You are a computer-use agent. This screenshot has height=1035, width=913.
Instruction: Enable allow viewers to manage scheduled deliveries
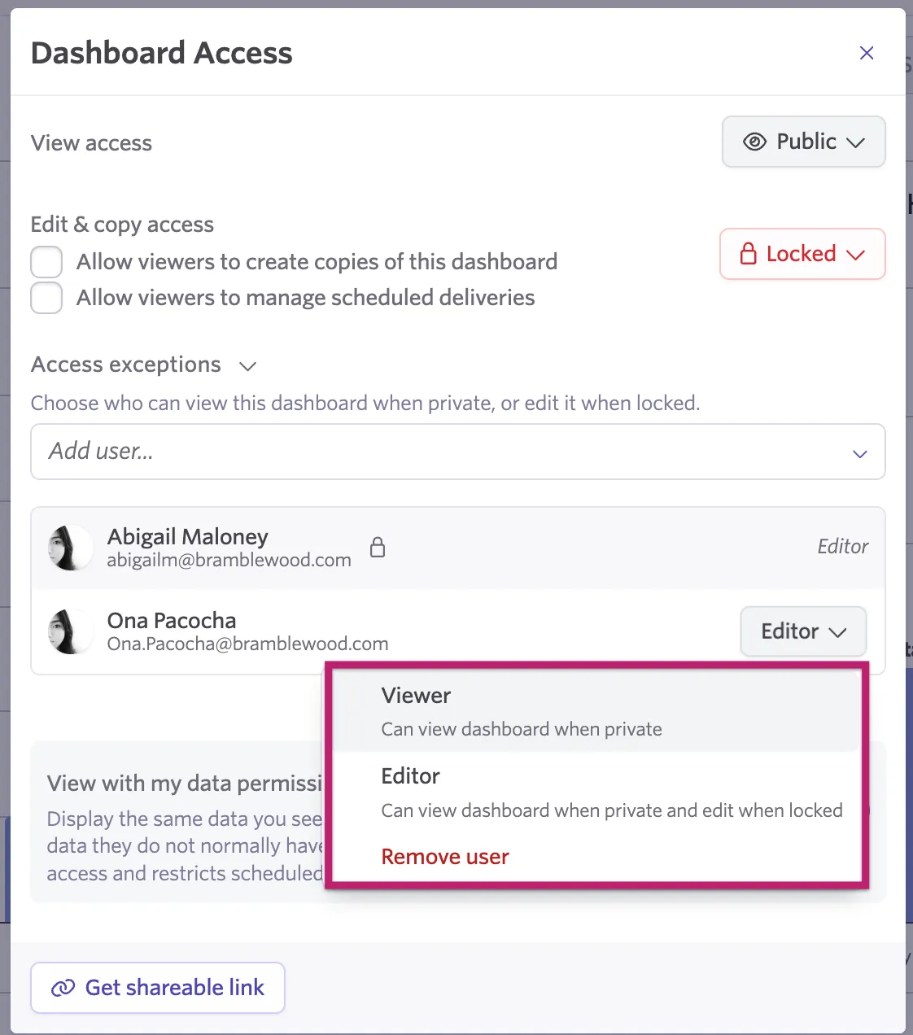click(46, 298)
